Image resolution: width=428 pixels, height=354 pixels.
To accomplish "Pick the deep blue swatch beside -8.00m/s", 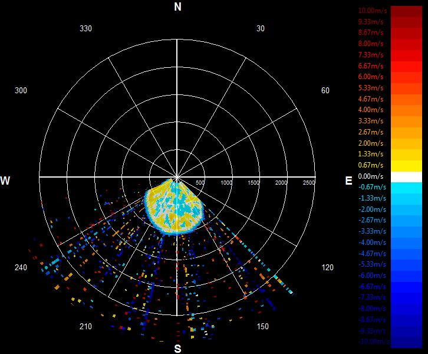I will [x=406, y=309].
